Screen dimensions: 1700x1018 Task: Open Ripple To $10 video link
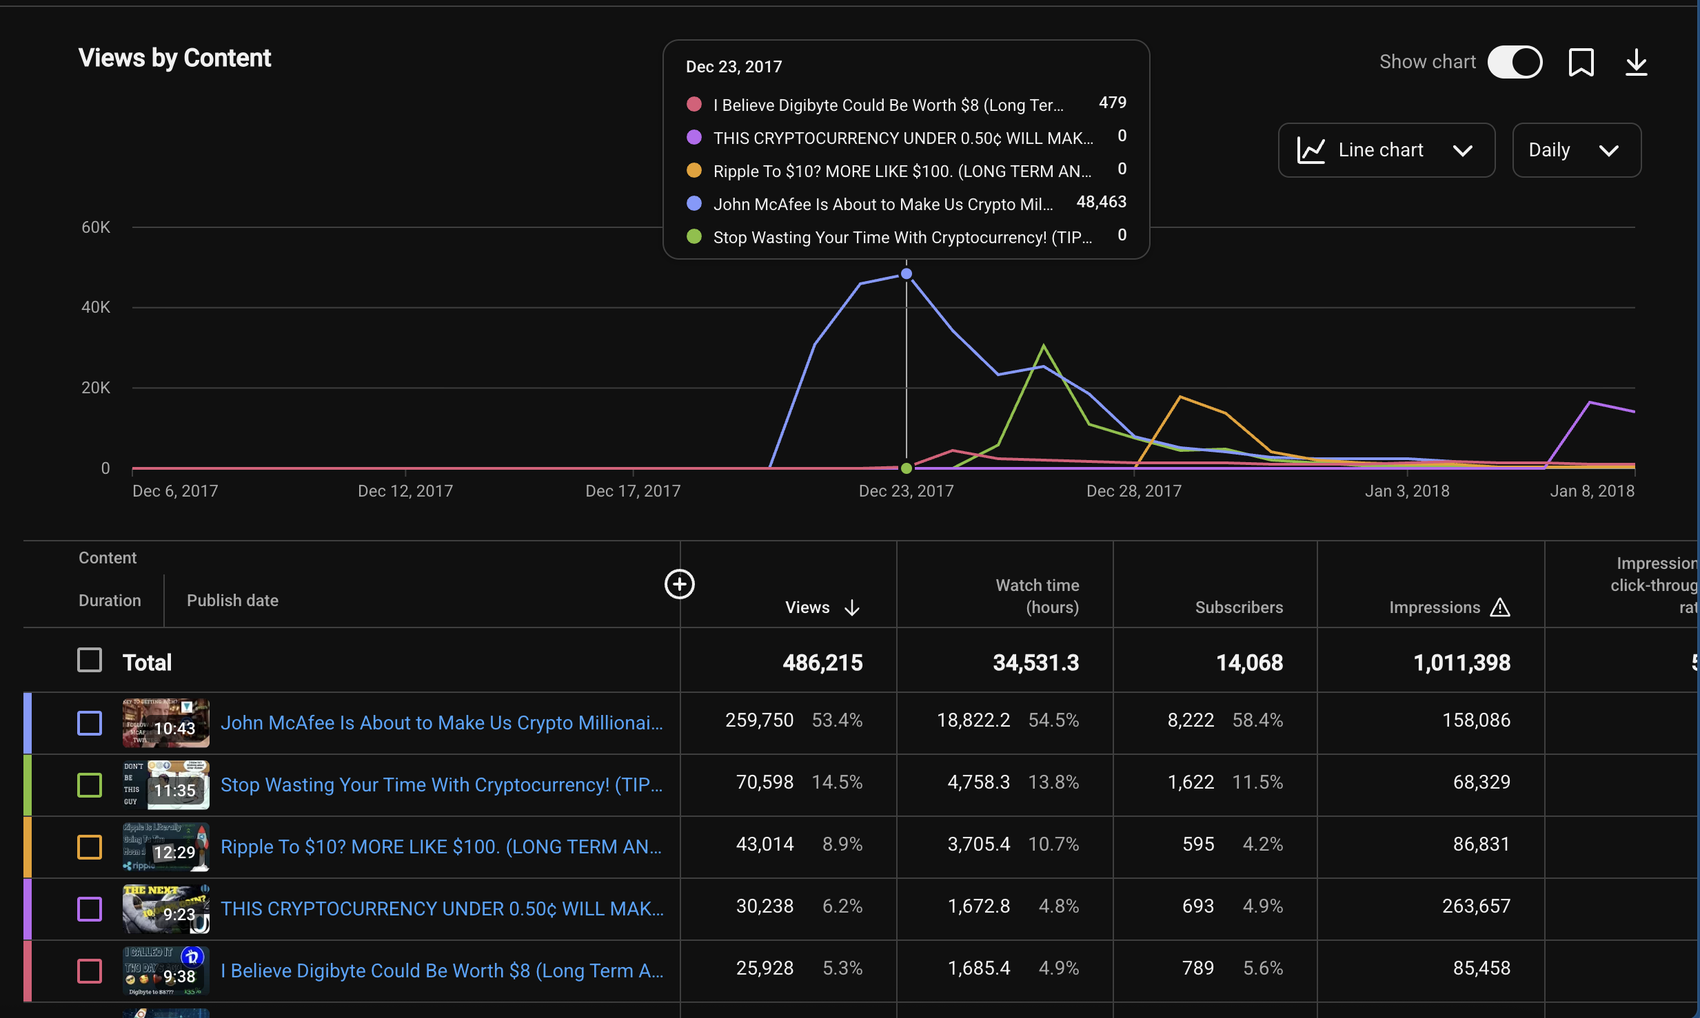pyautogui.click(x=441, y=847)
